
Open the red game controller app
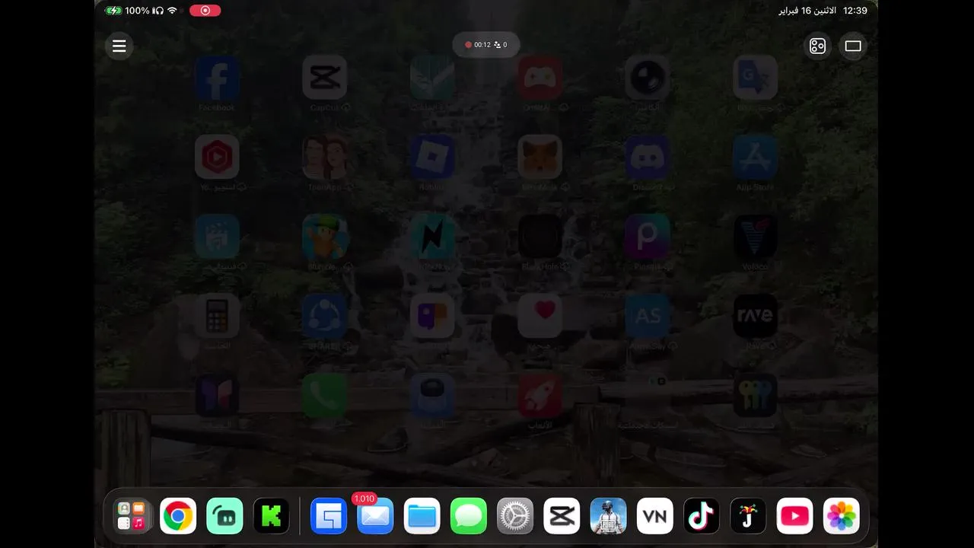pos(540,77)
